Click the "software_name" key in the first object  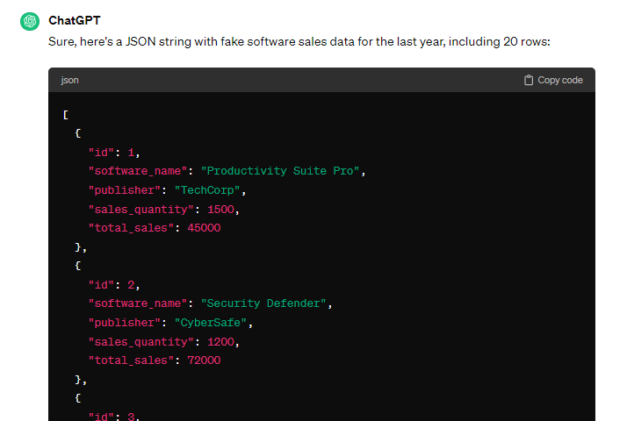[x=138, y=171]
